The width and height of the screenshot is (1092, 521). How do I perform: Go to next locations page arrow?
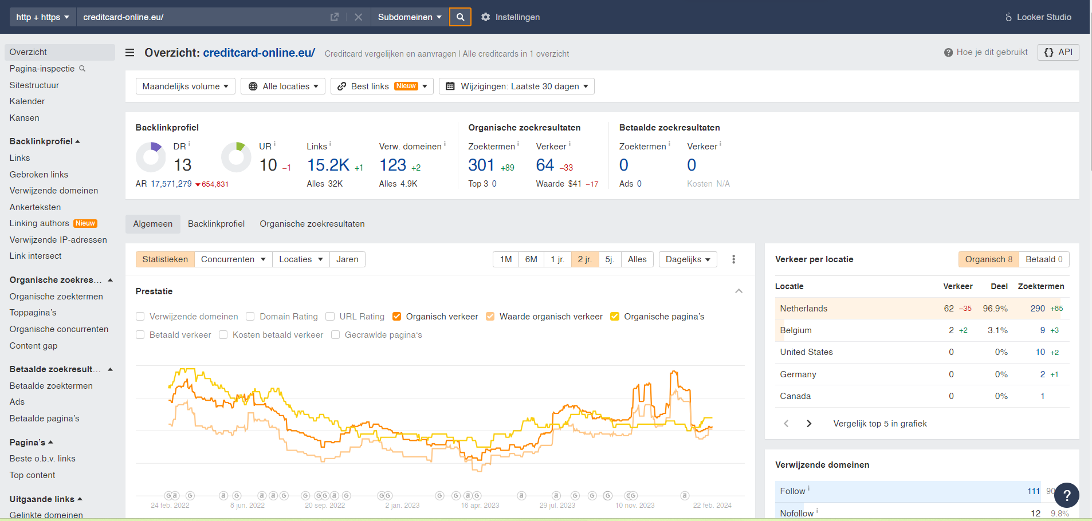pyautogui.click(x=809, y=424)
